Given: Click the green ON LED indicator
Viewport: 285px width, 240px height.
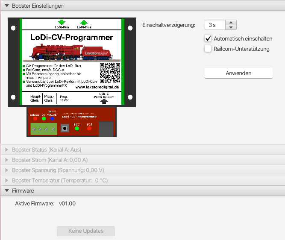Looking at the screenshot, I should tap(44, 118).
